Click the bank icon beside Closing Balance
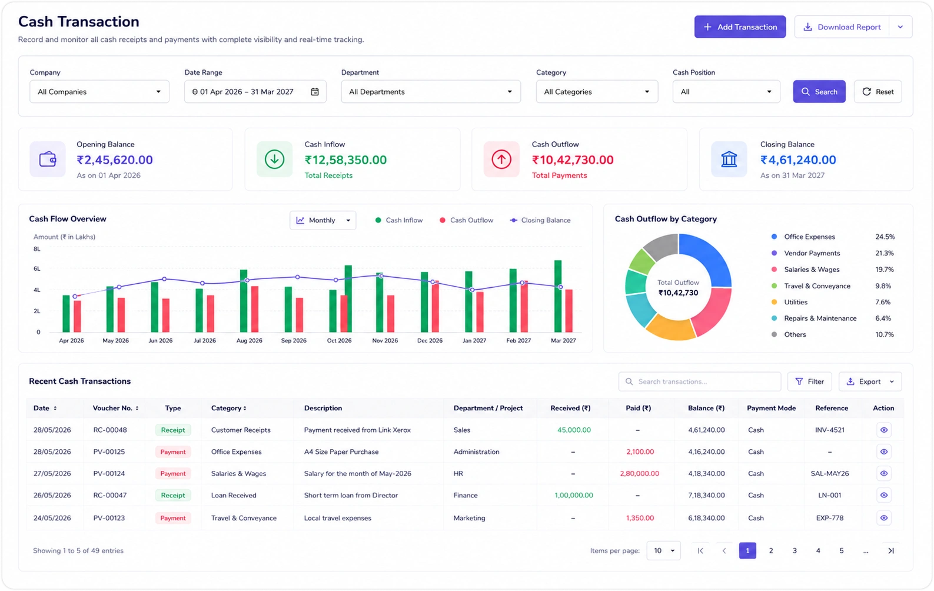 point(729,159)
